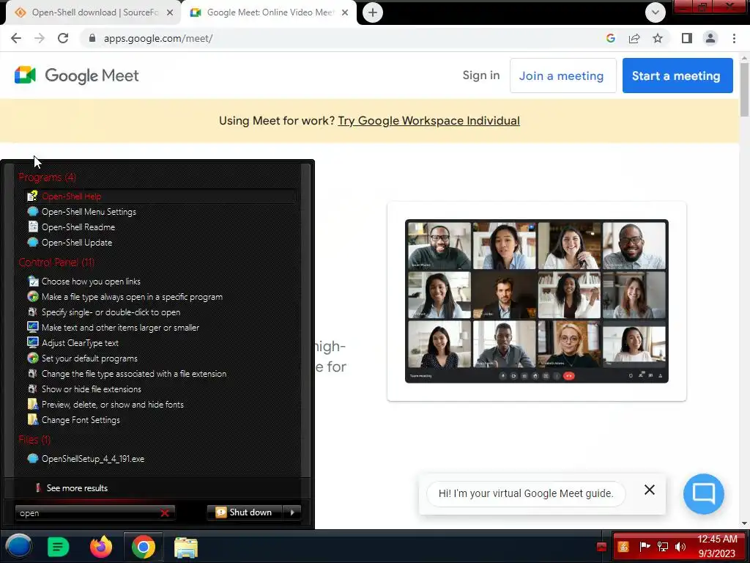This screenshot has width=750, height=563.
Task: Open 'Show or hide file extensions'
Action: (x=91, y=389)
